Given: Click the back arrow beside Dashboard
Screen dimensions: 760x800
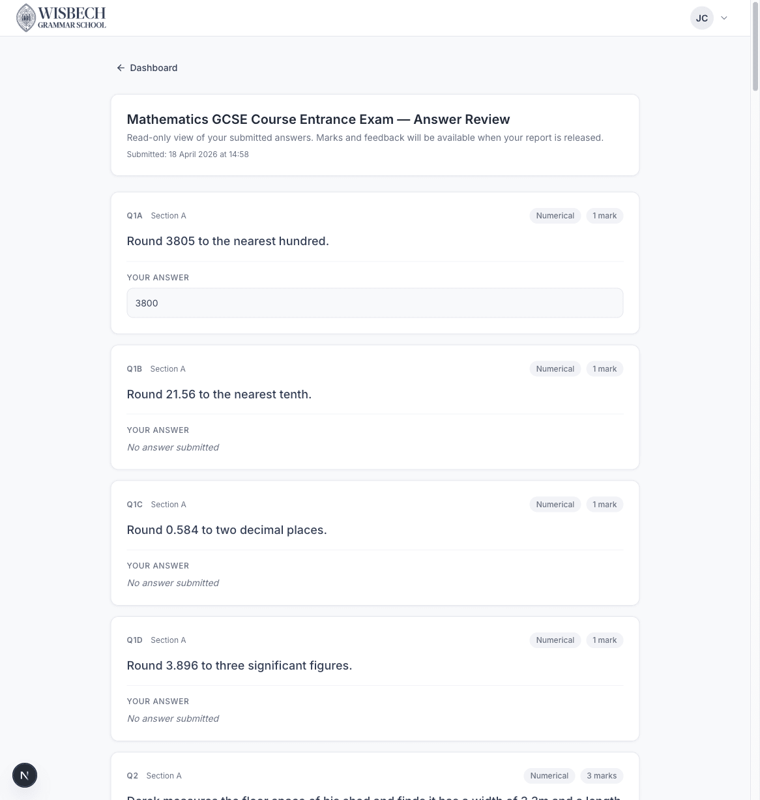Looking at the screenshot, I should (121, 68).
